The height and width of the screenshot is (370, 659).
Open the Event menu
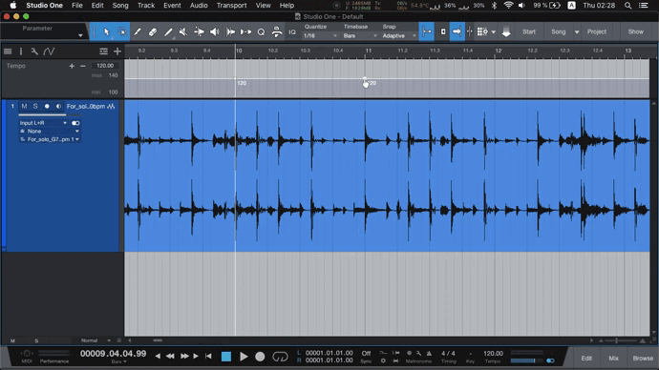[x=172, y=6]
